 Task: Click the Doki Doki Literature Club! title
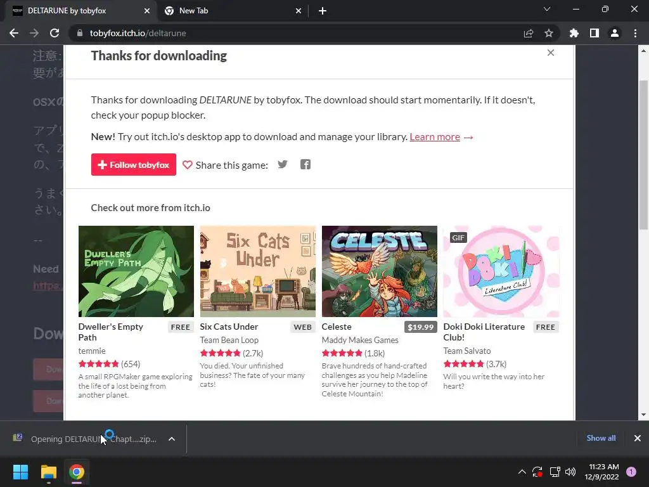484,332
